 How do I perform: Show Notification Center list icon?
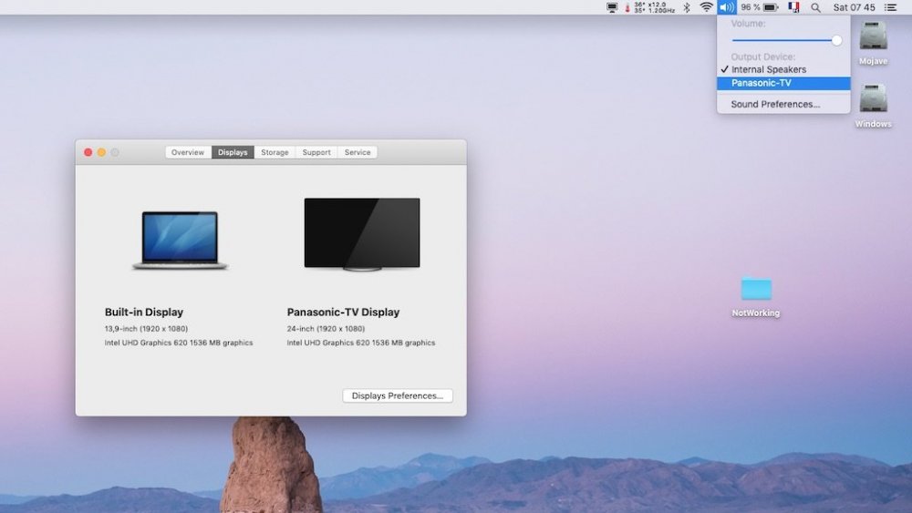(890, 7)
